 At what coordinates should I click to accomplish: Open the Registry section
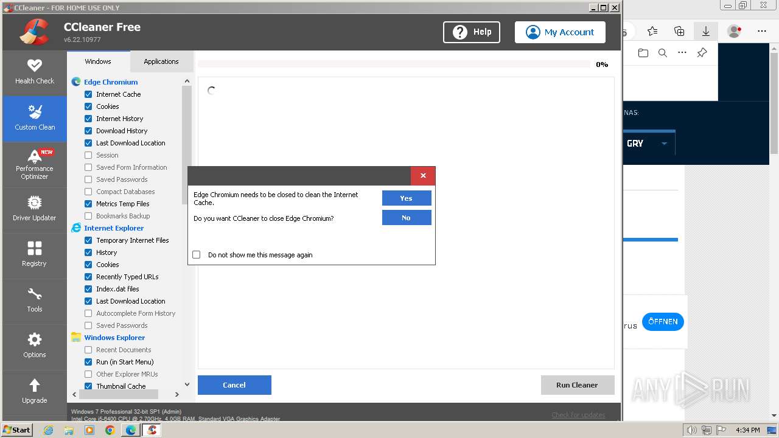coord(35,255)
